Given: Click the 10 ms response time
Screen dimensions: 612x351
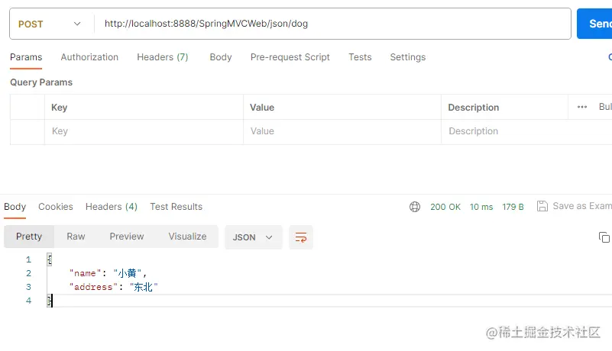Looking at the screenshot, I should [481, 207].
